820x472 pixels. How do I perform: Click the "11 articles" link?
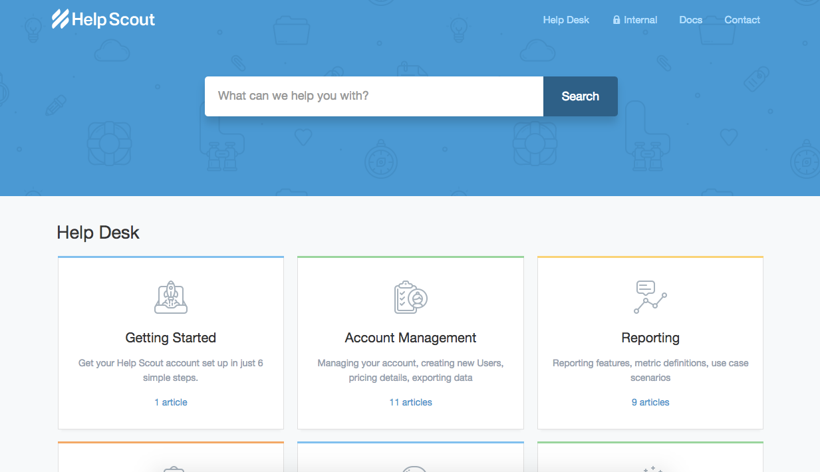(410, 402)
